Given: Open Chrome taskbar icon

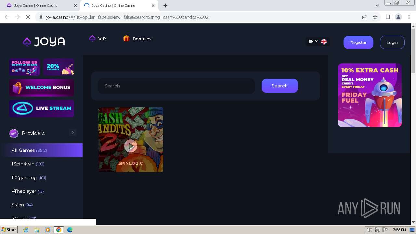Looking at the screenshot, I should click(59, 230).
